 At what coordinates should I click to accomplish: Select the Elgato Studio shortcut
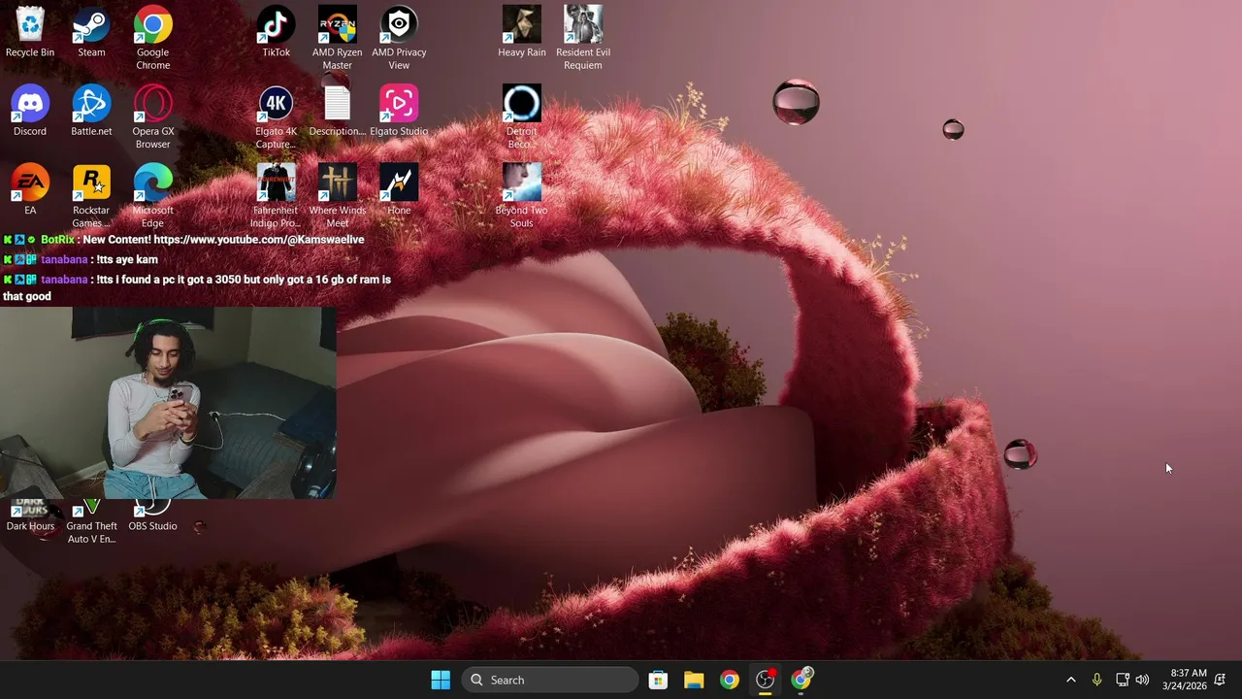coord(399,111)
